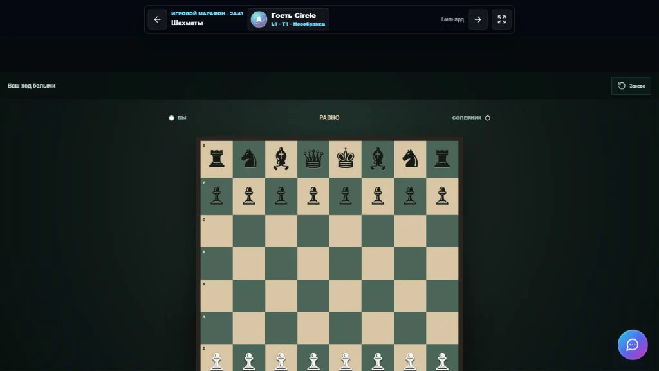659x371 pixels.
Task: Select the black pawn on h7
Action: [442, 196]
